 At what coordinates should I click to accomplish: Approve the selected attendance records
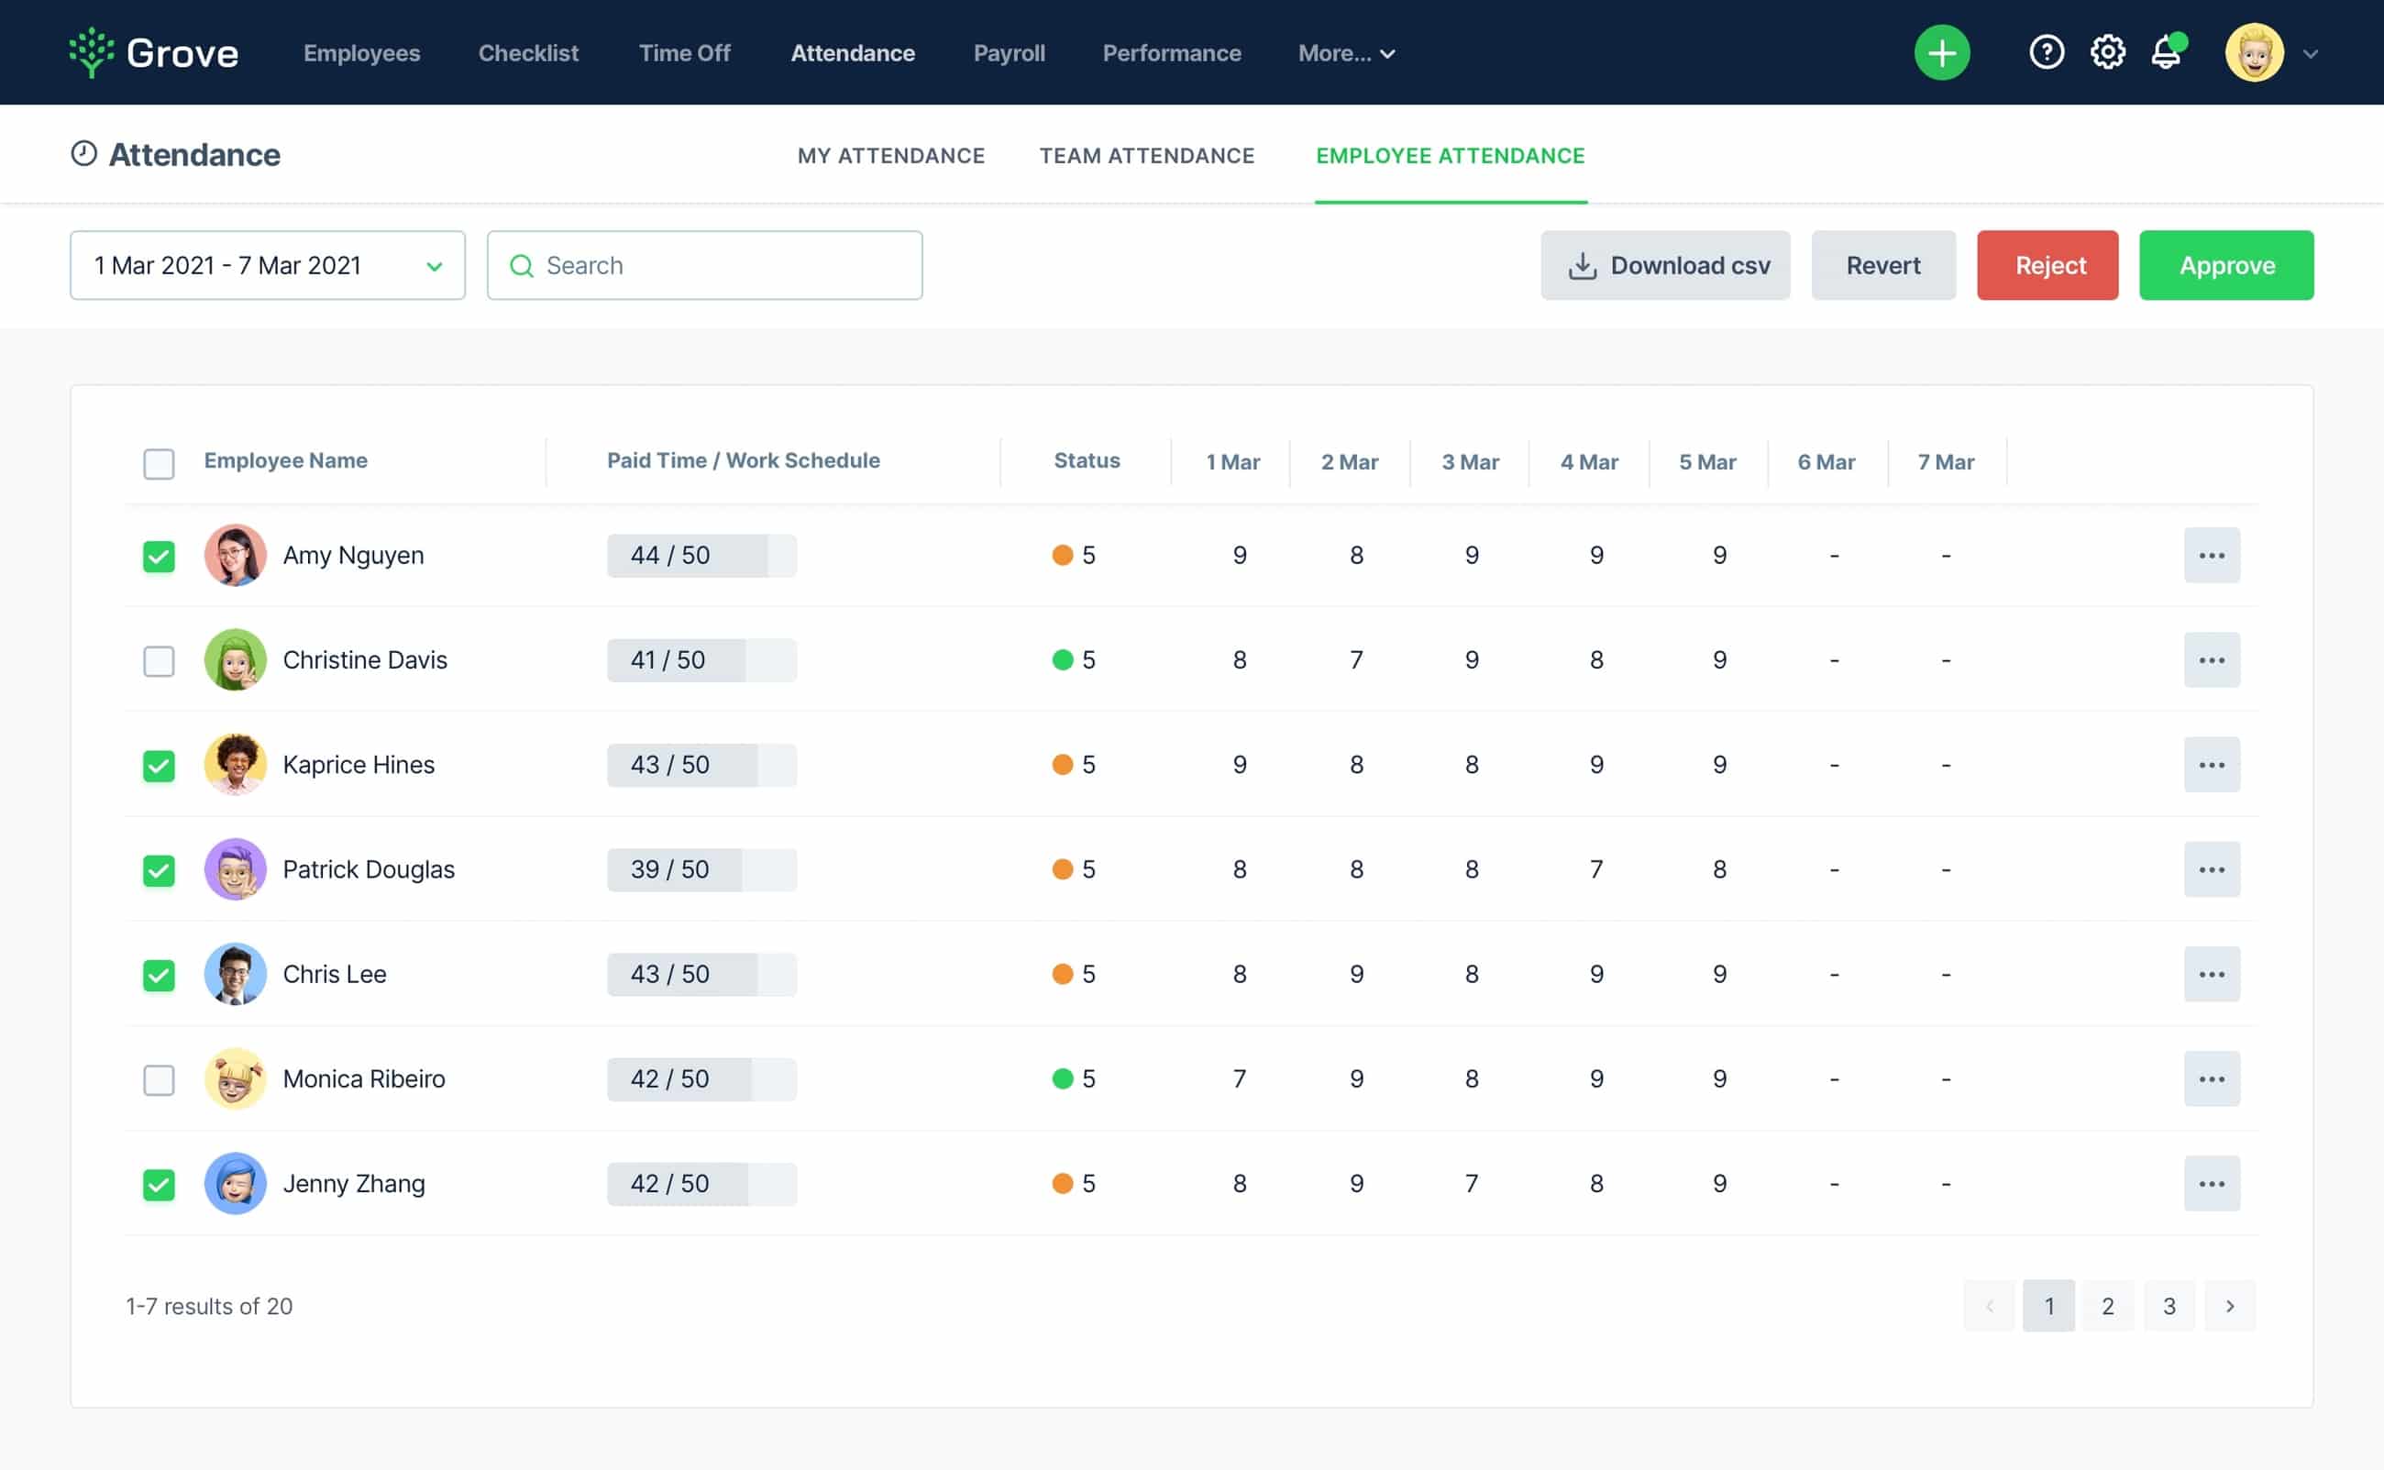tap(2225, 264)
